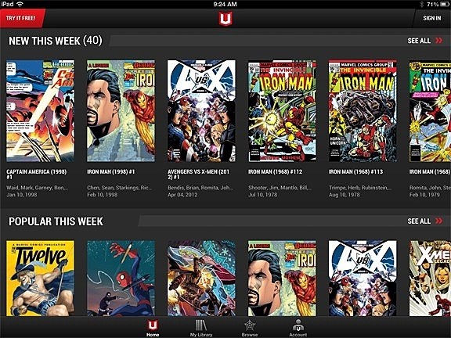Open Avengers vs X-Men (2012) #1 cover
Image resolution: width=451 pixels, height=338 pixels.
[x=201, y=111]
